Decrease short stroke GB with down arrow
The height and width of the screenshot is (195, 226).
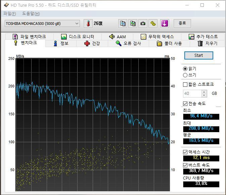click(204, 95)
